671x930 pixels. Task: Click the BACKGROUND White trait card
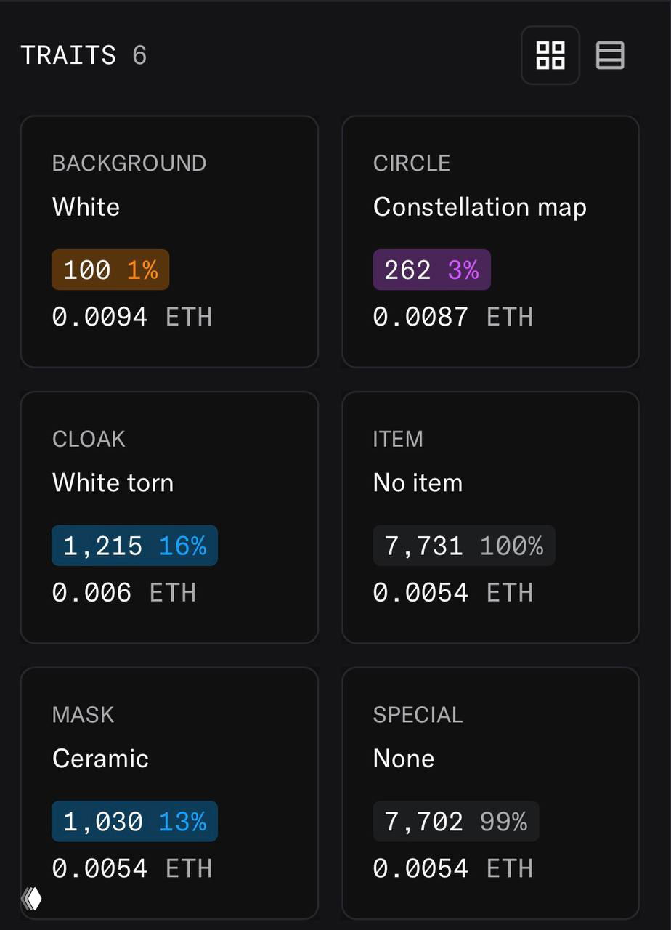[x=169, y=241]
